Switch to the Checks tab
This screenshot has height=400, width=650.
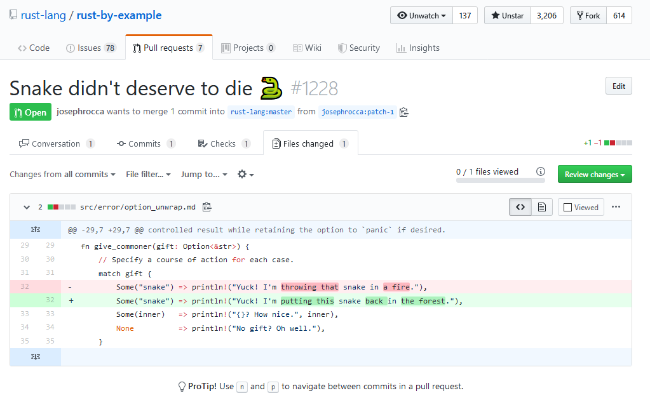click(224, 143)
